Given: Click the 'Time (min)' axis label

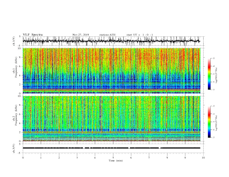Looking at the screenshot, I should coord(116,161).
